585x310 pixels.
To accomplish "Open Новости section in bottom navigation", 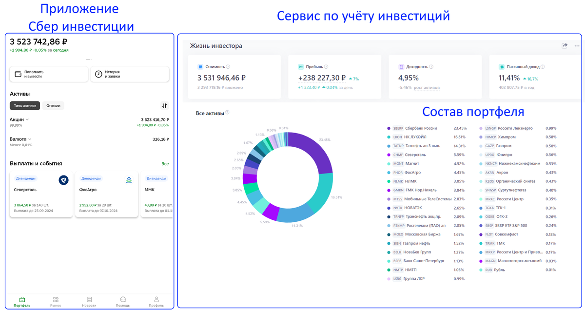I will tap(89, 302).
